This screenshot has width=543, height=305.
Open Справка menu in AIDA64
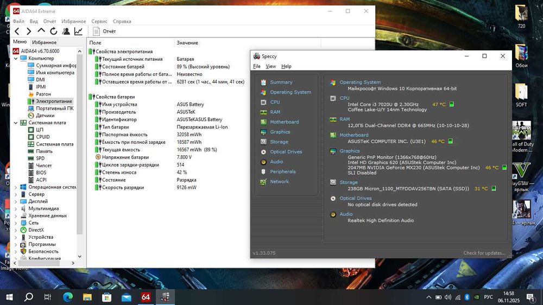point(122,21)
